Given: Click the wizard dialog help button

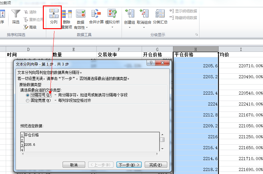Looking at the screenshot, I should 151,63.
